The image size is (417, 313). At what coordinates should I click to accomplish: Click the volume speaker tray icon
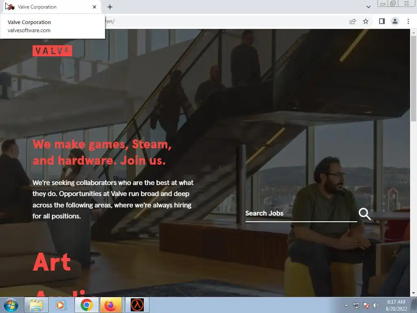coord(376,306)
